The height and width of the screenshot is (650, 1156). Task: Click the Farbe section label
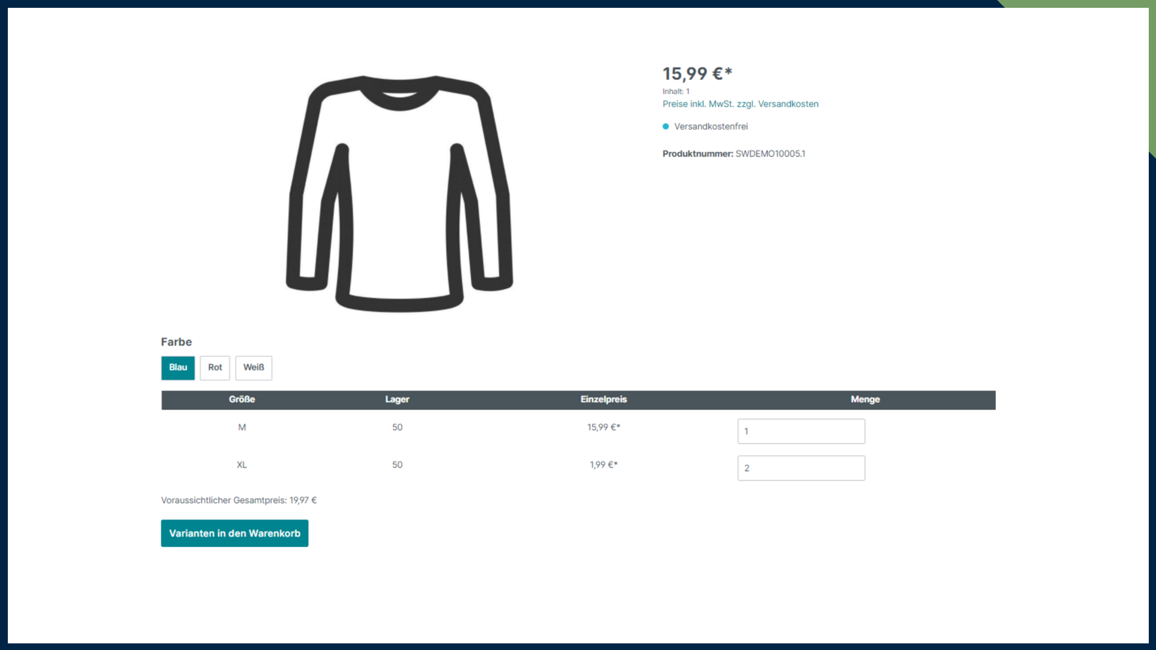pos(176,342)
